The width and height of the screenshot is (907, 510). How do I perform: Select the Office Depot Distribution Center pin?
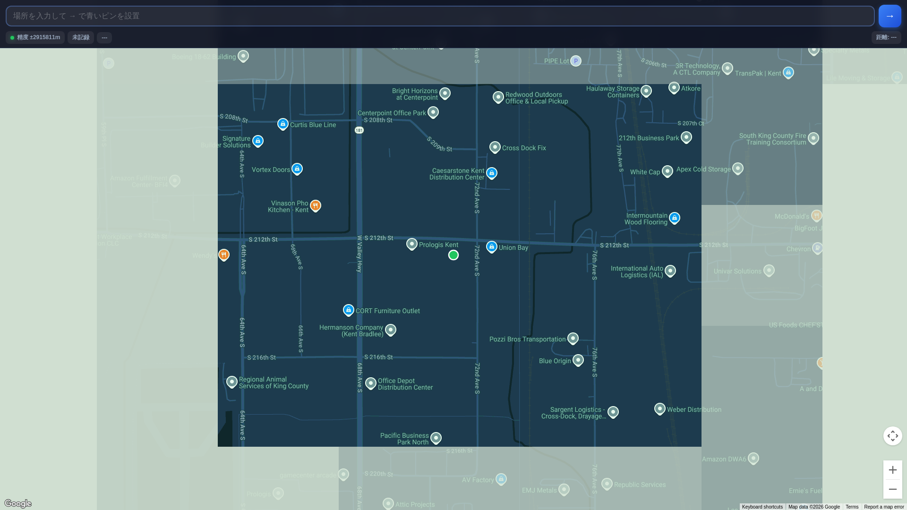[x=370, y=383]
